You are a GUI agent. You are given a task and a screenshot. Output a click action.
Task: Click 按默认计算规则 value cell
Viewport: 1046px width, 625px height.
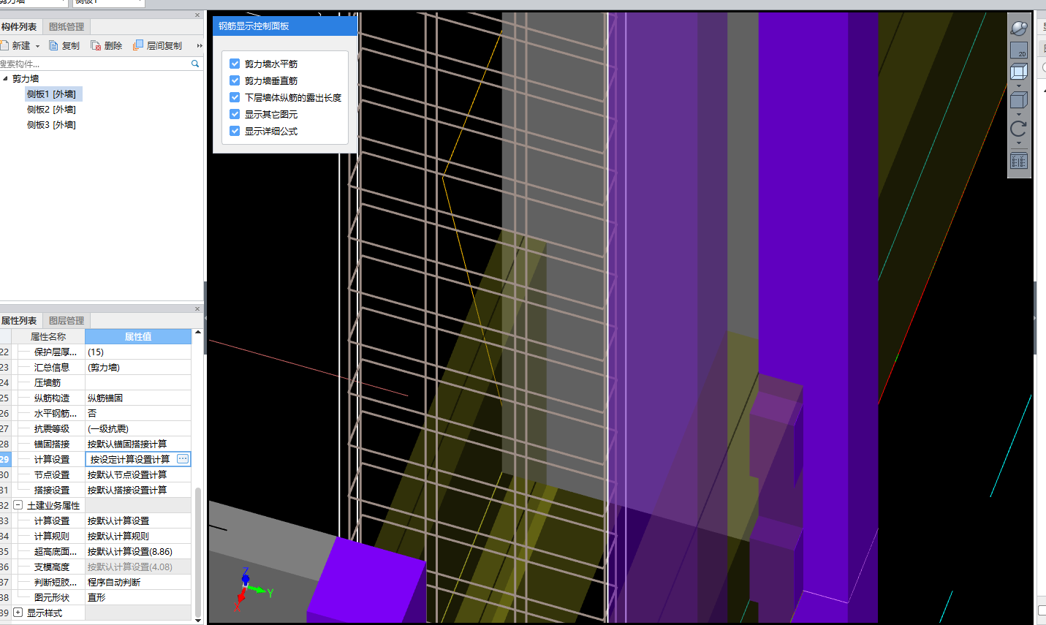click(138, 536)
